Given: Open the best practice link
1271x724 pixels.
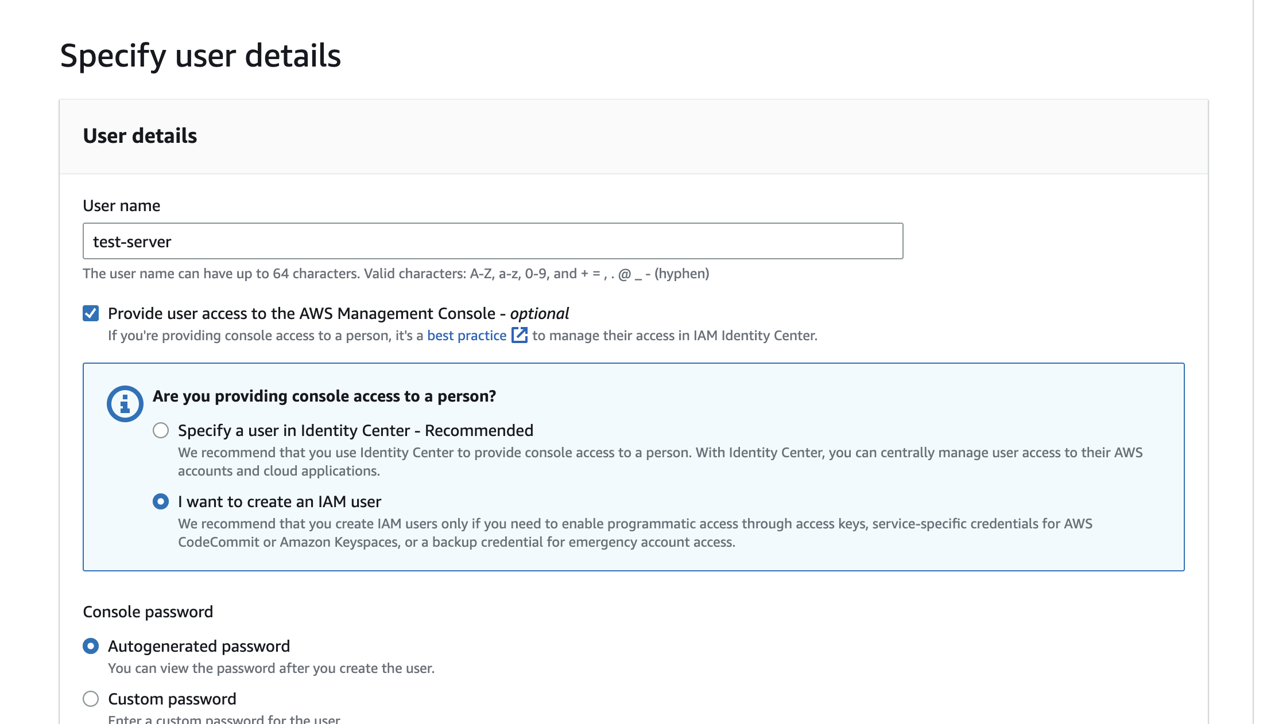Looking at the screenshot, I should pyautogui.click(x=466, y=335).
